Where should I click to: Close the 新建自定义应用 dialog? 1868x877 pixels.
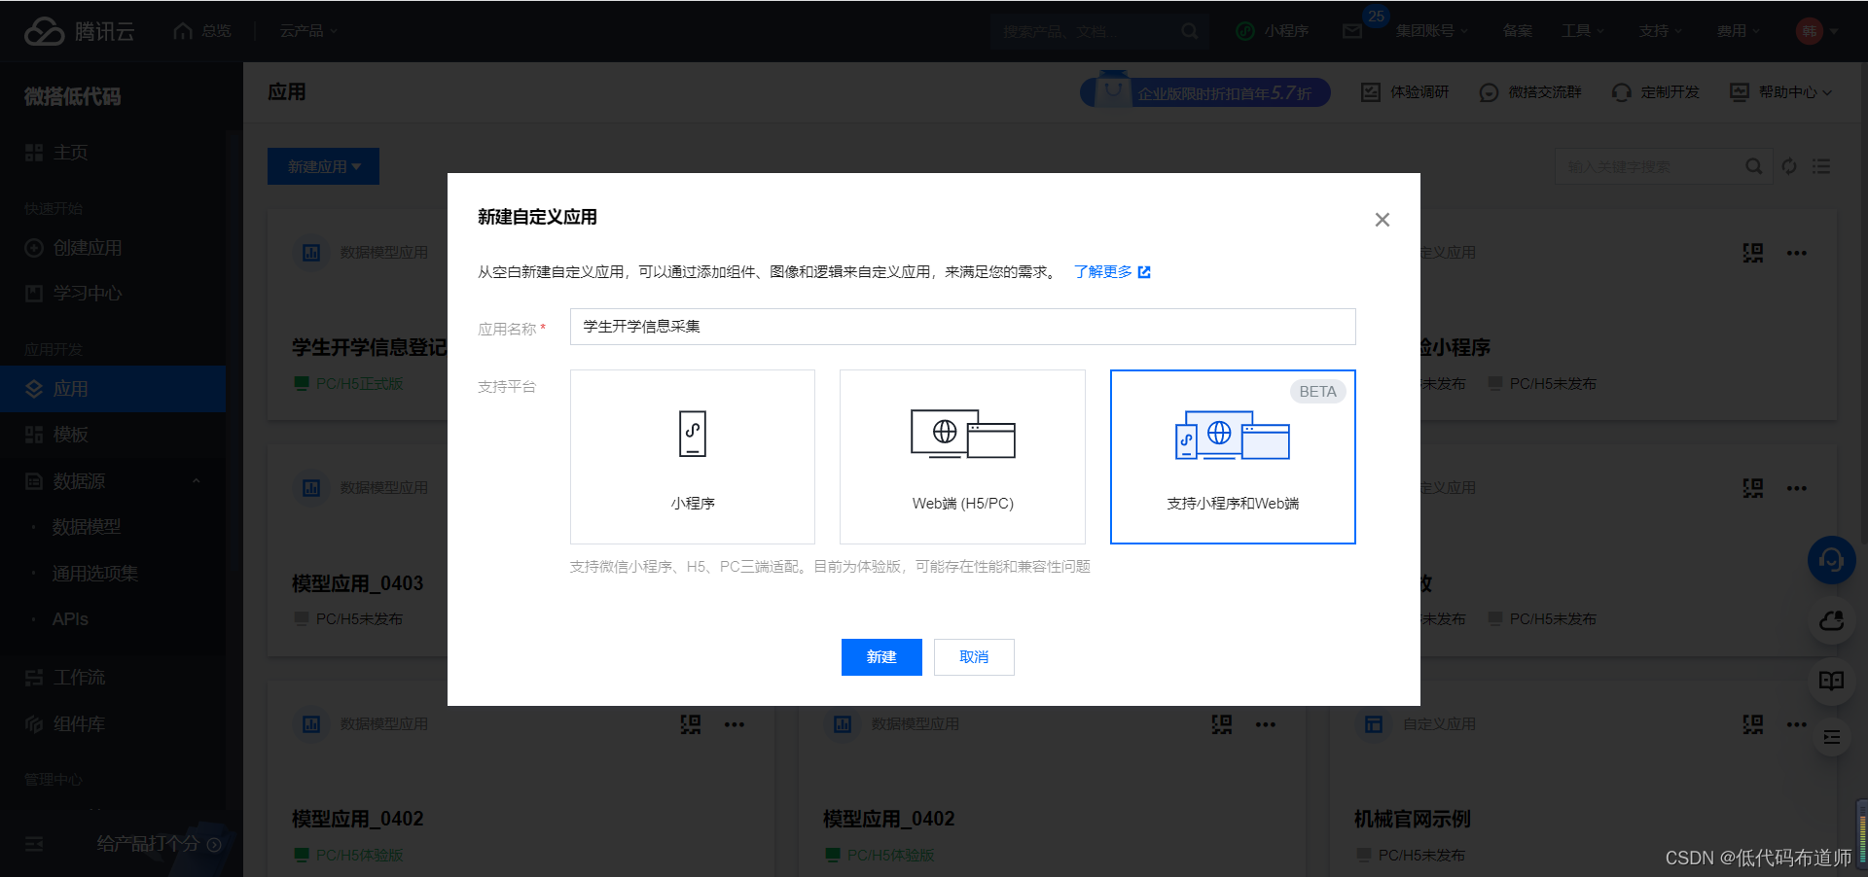(x=1382, y=220)
